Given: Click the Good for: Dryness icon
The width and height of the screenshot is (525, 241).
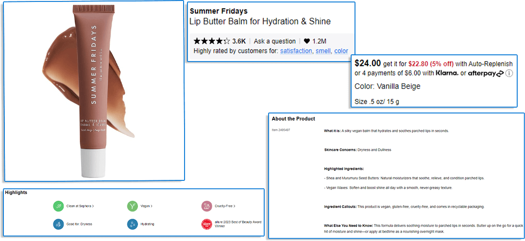Looking at the screenshot, I should [58, 224].
